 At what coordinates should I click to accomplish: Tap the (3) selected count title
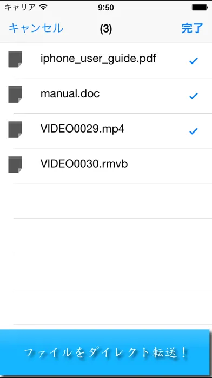(x=106, y=29)
